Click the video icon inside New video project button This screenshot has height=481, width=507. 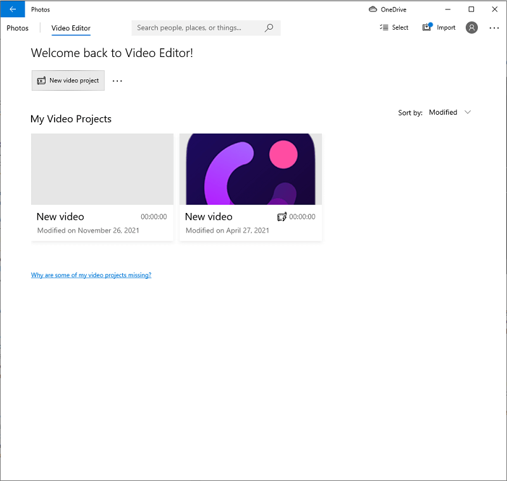click(41, 80)
